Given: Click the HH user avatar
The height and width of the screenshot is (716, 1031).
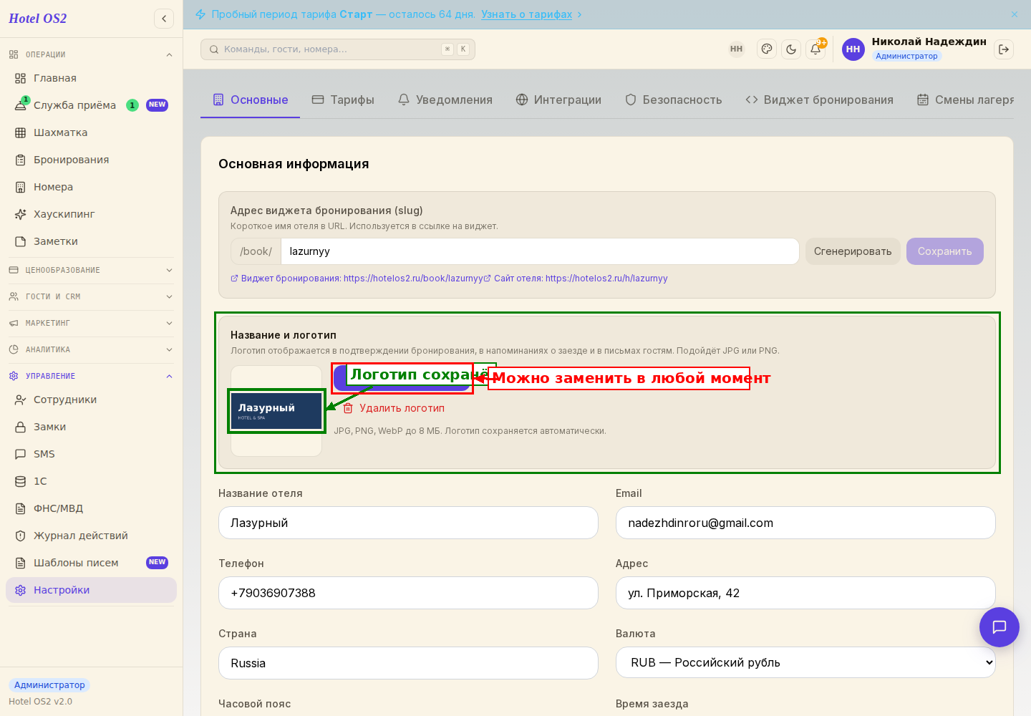Looking at the screenshot, I should pos(853,49).
